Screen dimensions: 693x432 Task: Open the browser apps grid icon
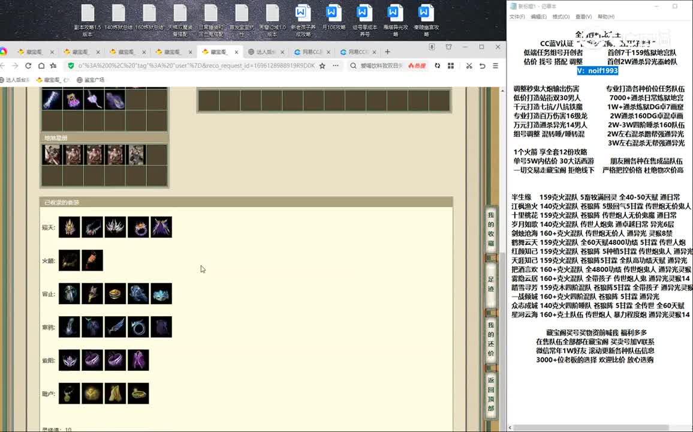[x=451, y=66]
